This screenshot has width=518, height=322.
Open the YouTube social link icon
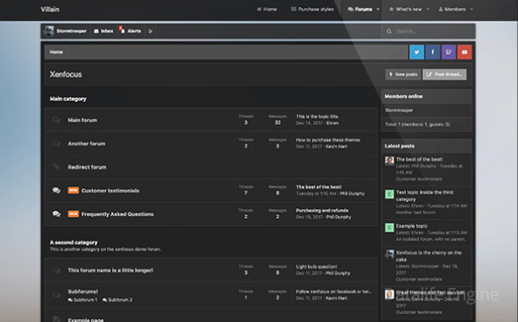[465, 52]
